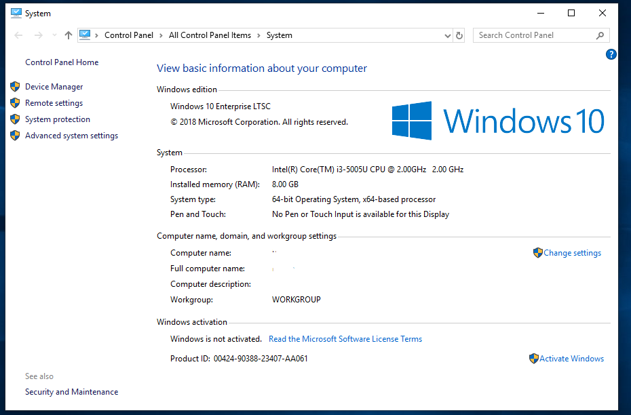
Task: Click the heading View basic information about your computer
Action: point(262,68)
